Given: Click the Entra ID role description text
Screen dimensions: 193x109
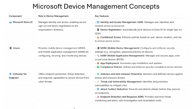Looking at the screenshot, I should 62,26.
